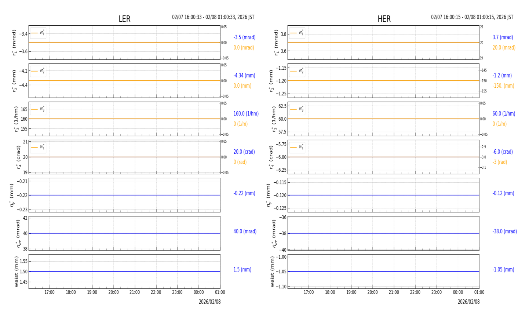Click the 23:00 tick on HER time axis
518x317 pixels.
(437, 292)
